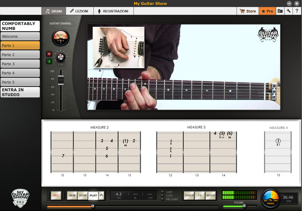Open the TUNER
Viewport: 302px width, 211px height.
(189, 195)
